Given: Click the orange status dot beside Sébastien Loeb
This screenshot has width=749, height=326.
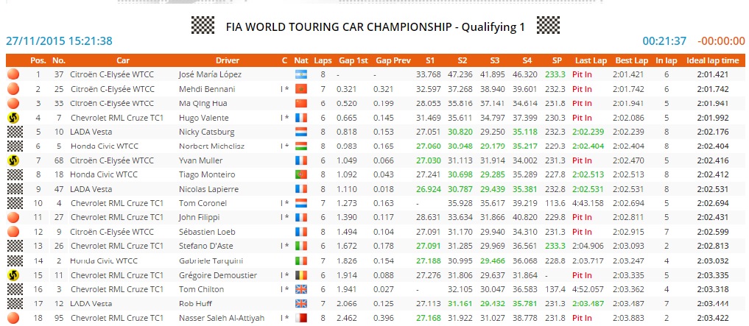Looking at the screenshot, I should (13, 232).
